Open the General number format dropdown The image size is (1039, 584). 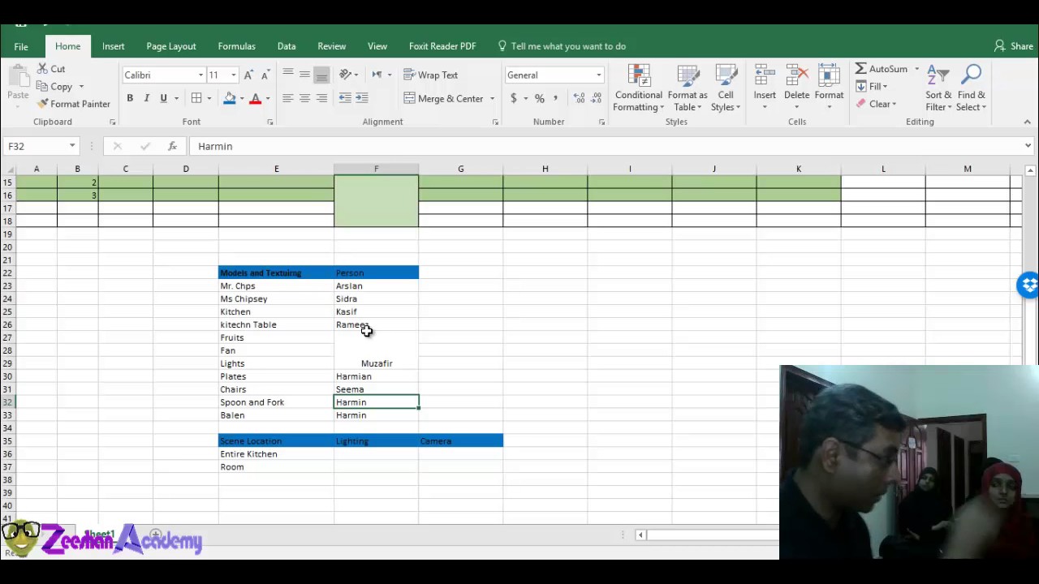point(599,75)
